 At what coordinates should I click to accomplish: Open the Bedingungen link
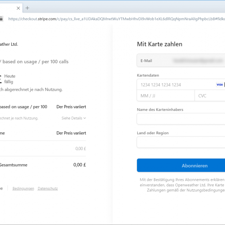point(23,189)
